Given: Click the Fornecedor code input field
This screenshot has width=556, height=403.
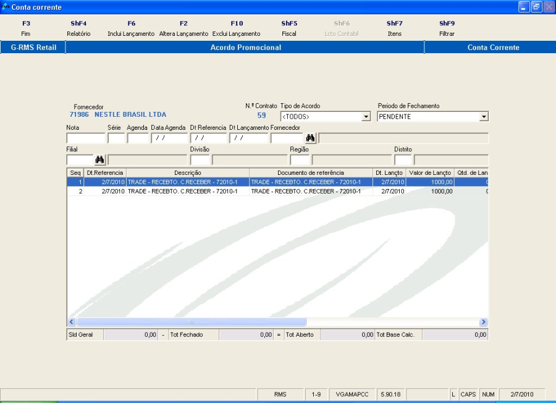Looking at the screenshot, I should point(287,138).
